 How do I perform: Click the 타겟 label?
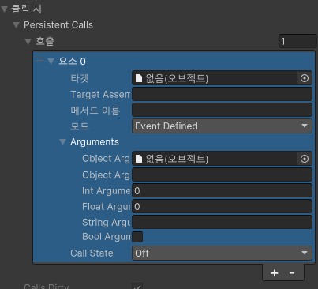tap(80, 78)
